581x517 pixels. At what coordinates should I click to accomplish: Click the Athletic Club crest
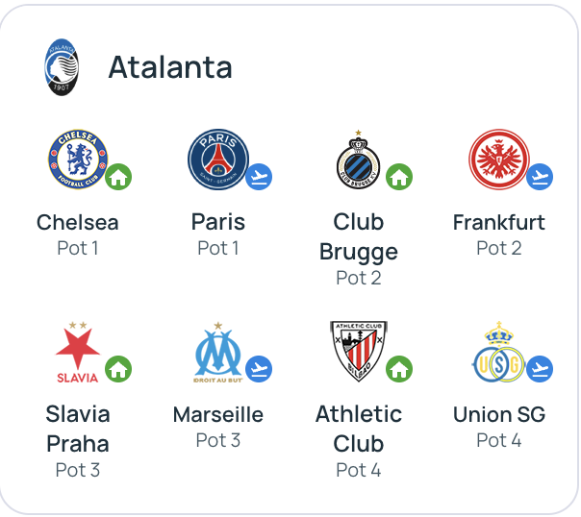click(x=358, y=352)
